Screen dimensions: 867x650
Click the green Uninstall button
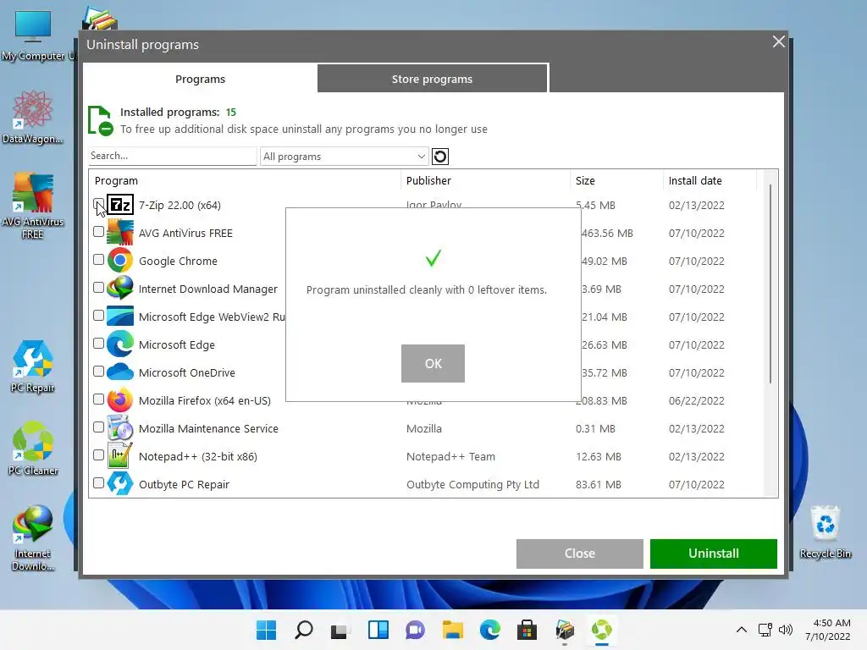tap(713, 554)
